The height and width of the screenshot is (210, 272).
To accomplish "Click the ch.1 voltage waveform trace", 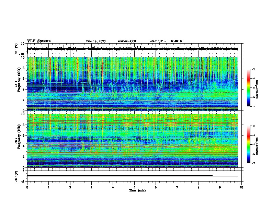I will pyautogui.click(x=133, y=49).
